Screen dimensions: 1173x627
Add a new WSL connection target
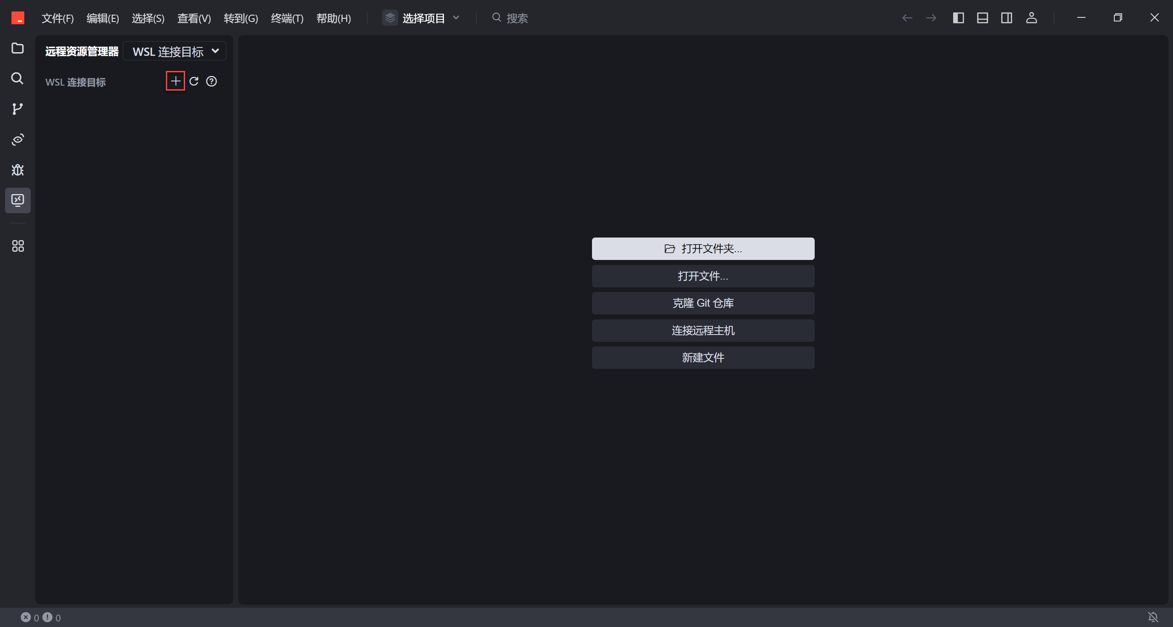coord(175,81)
